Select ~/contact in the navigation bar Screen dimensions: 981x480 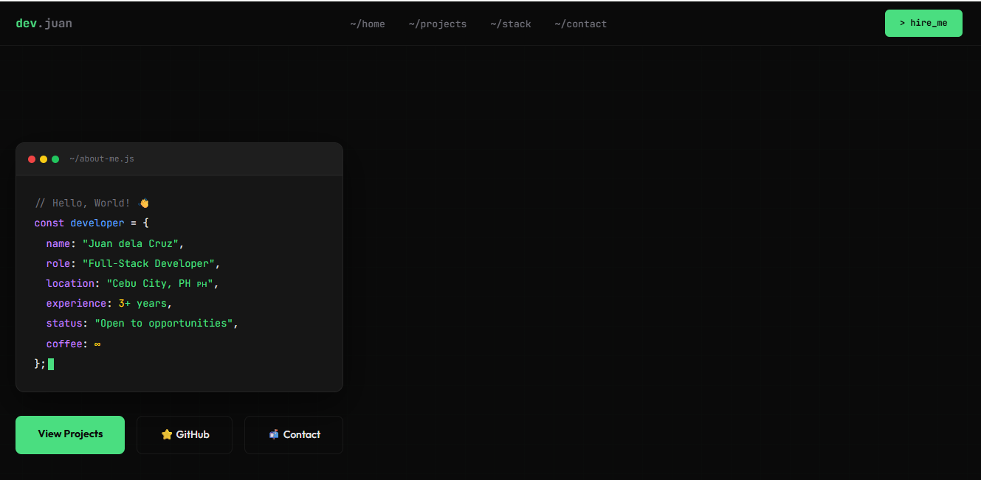pyautogui.click(x=580, y=23)
